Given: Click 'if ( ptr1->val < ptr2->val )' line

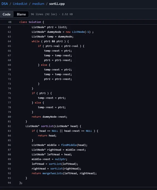Looking at the screenshot, I should 61,46.
